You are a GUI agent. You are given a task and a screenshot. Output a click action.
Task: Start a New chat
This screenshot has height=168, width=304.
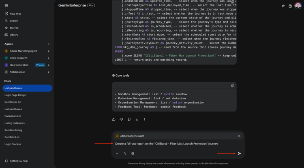click(13, 14)
